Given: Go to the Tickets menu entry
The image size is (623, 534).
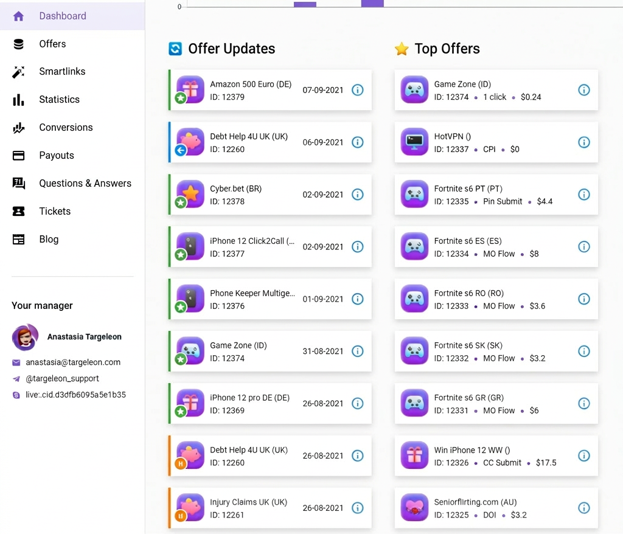Looking at the screenshot, I should 72,212.
